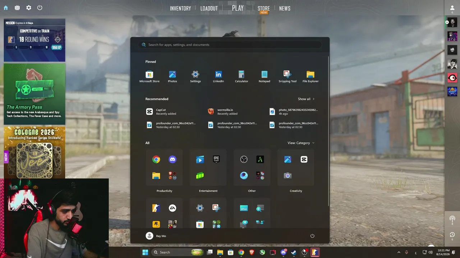Viewport: 460px width, 258px height.
Task: Click the CS2 quit power icon
Action: point(40,8)
